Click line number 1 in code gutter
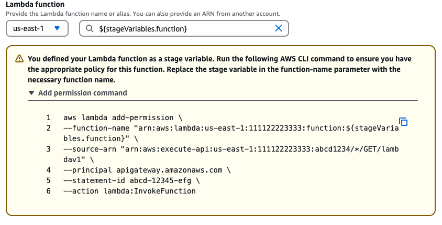The width and height of the screenshot is (442, 225). [x=48, y=118]
